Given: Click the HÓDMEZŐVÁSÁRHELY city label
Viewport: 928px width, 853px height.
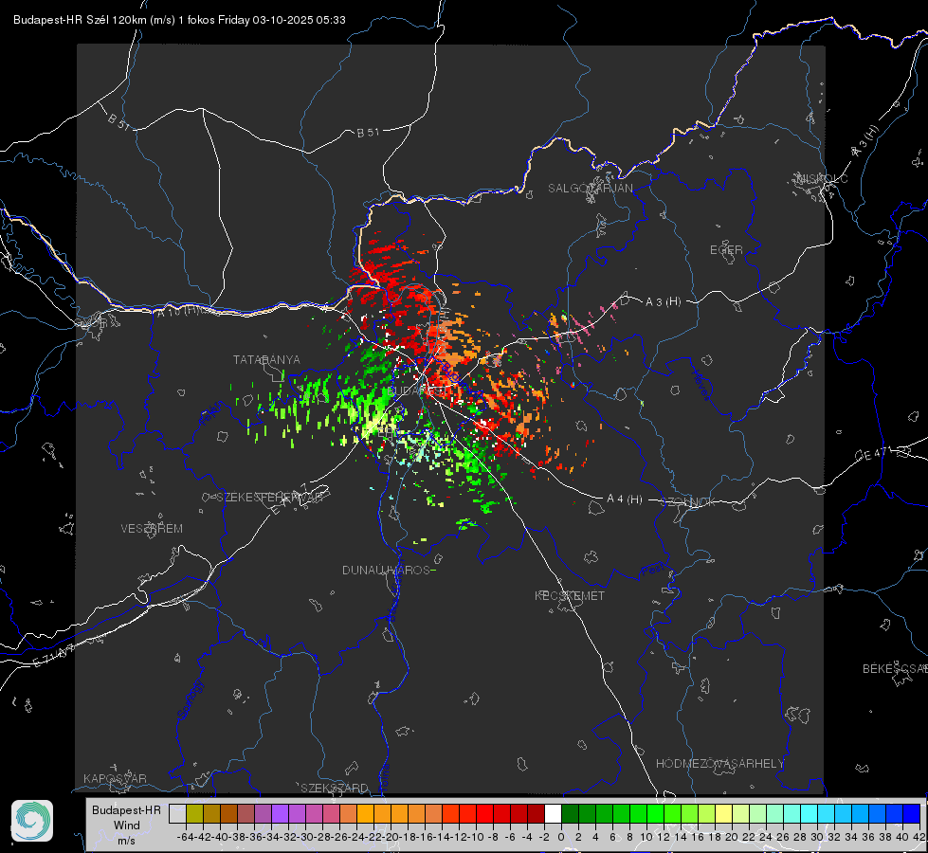Looking at the screenshot, I should click(x=720, y=764).
